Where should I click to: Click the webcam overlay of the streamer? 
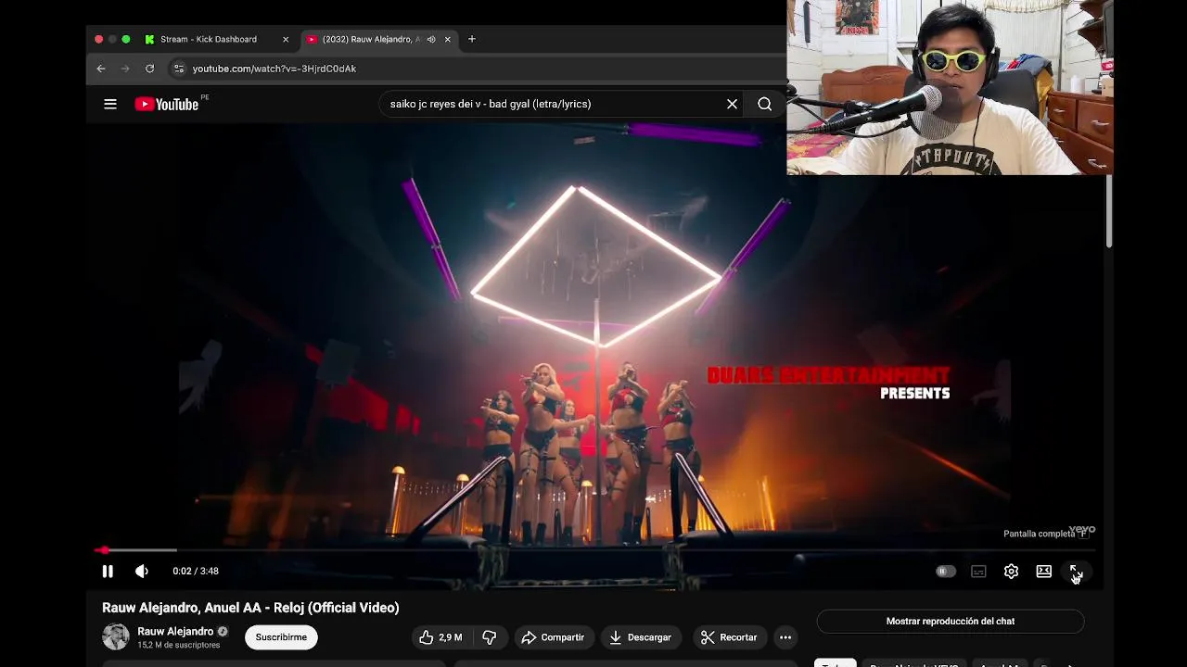(950, 87)
